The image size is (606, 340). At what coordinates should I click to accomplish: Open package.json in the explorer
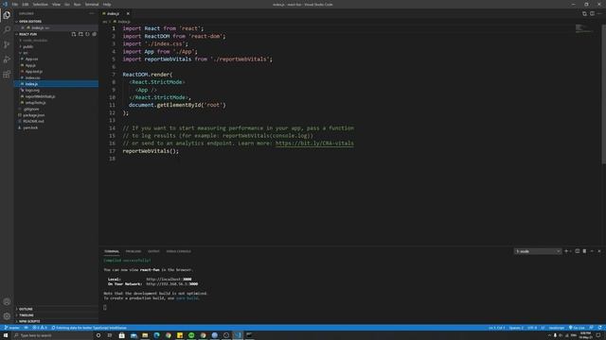(34, 115)
